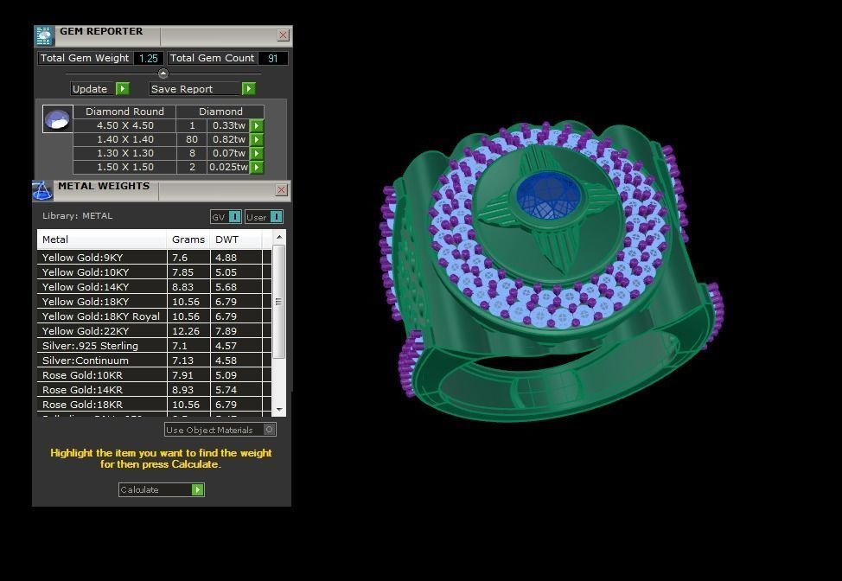Viewport: 842px width, 581px height.
Task: Click the 1.40 X 1.40 size cell
Action: [x=124, y=139]
